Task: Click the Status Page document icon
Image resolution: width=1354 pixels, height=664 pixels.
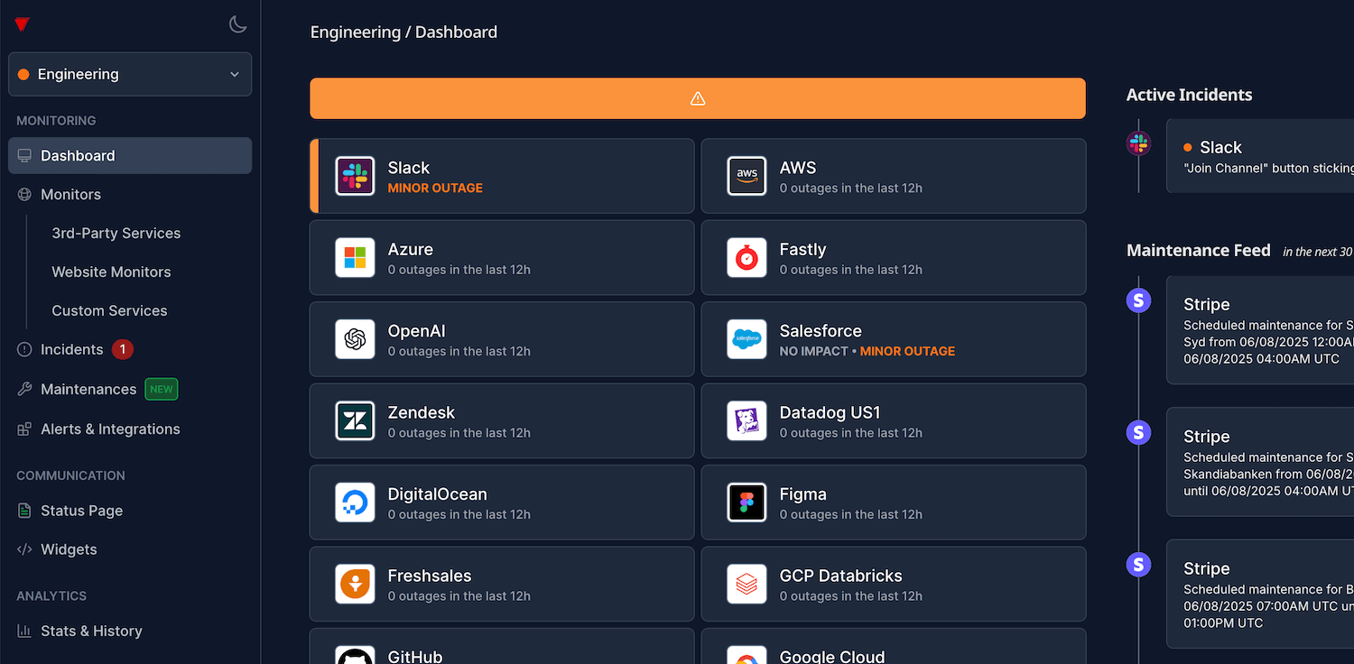Action: (x=24, y=511)
